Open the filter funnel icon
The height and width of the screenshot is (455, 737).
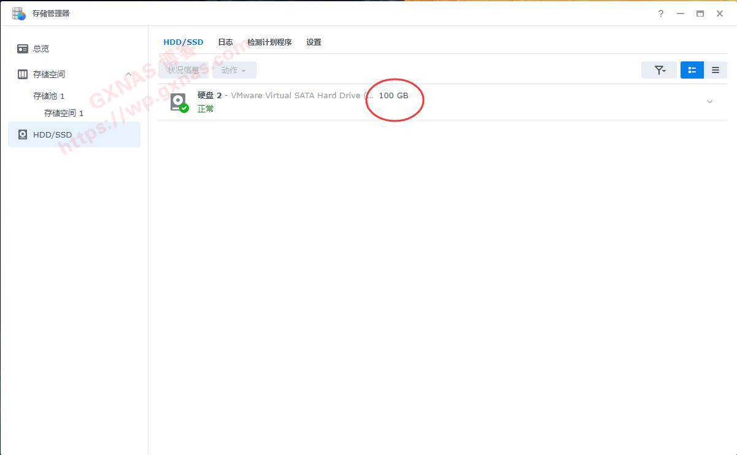click(658, 69)
